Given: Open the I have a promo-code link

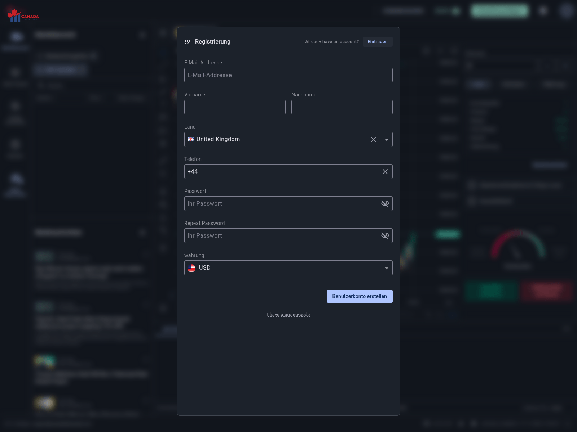Looking at the screenshot, I should pos(288,315).
